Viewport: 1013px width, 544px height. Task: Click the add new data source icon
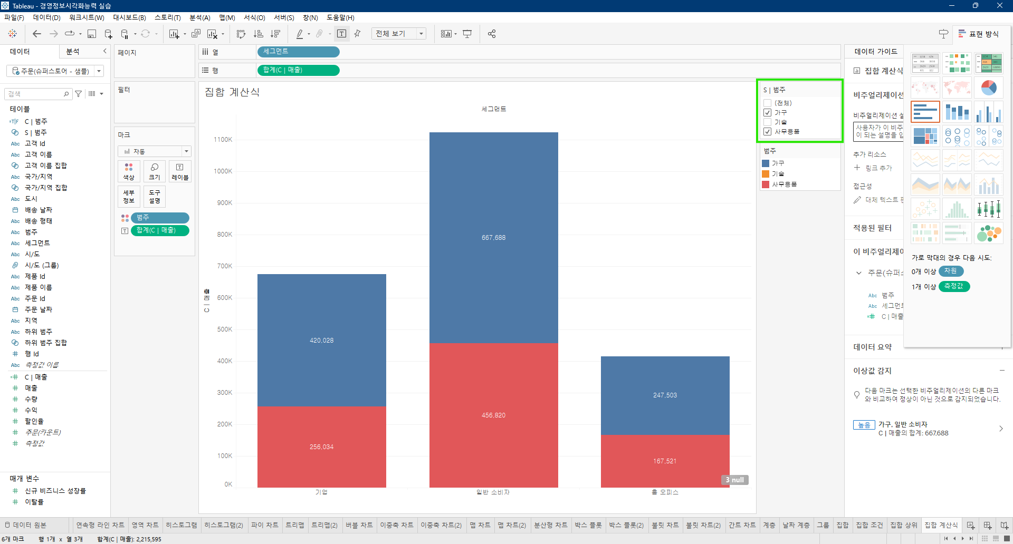pyautogui.click(x=108, y=34)
